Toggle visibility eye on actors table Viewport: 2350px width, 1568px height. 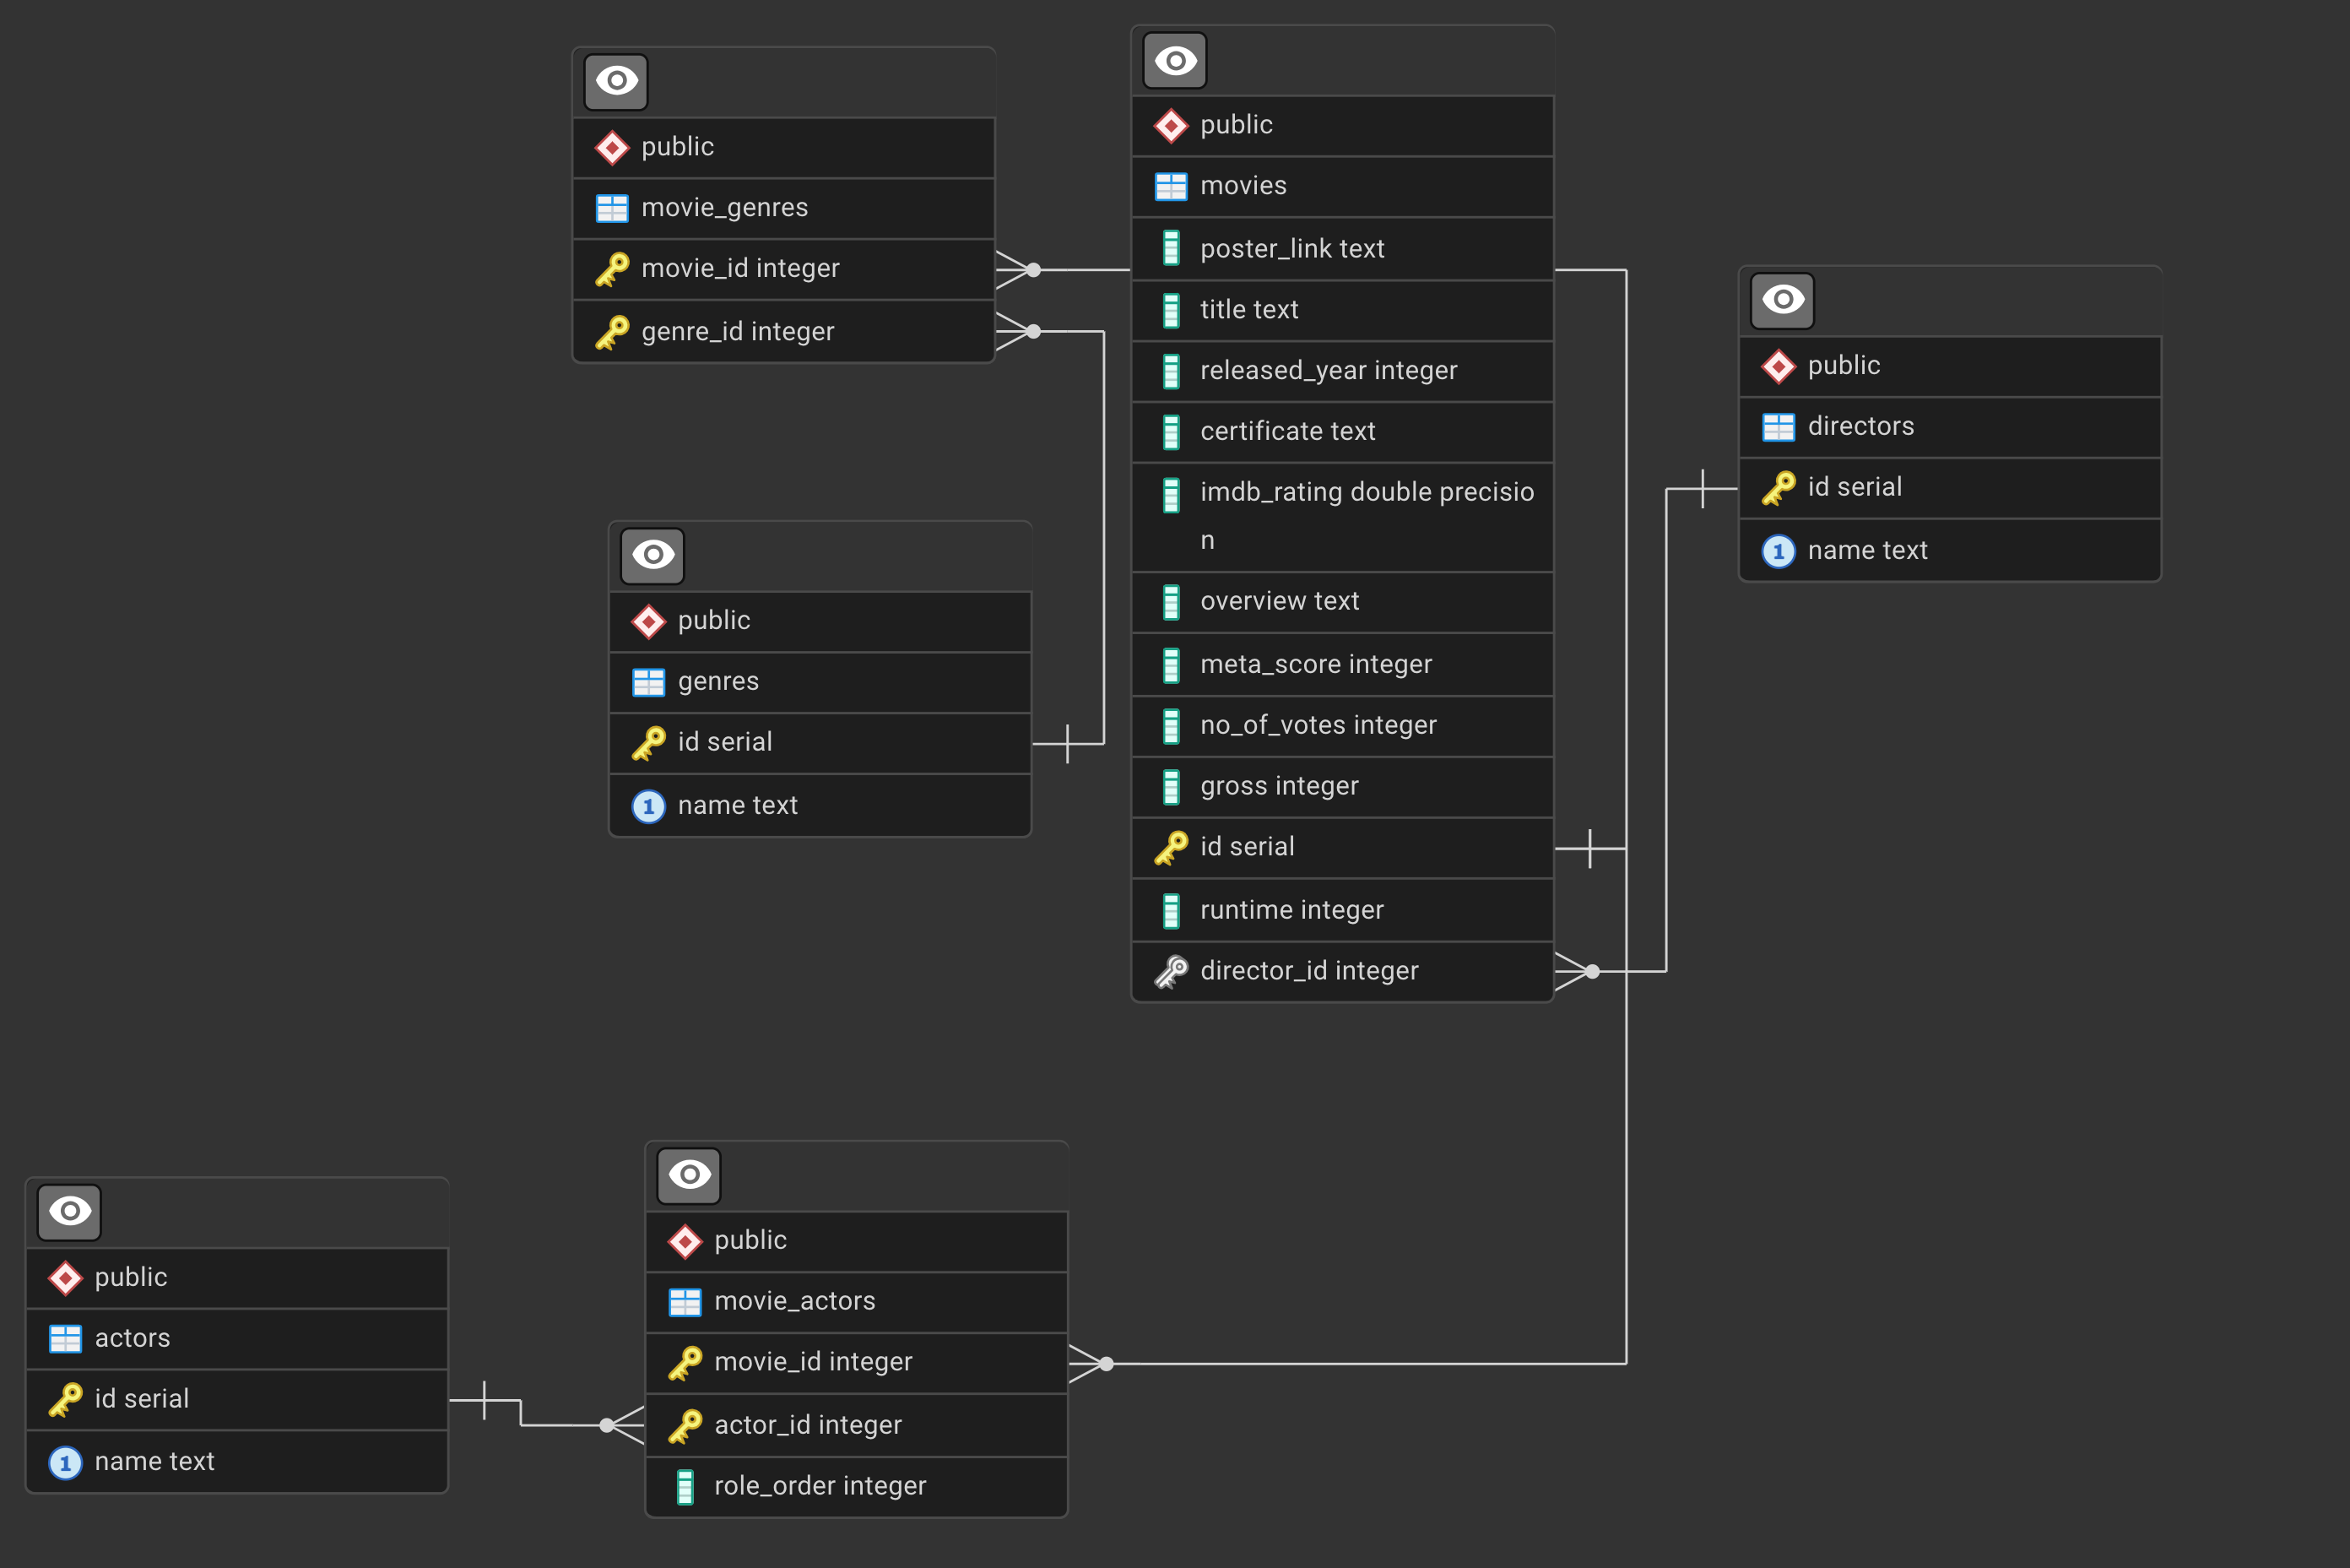click(x=69, y=1212)
